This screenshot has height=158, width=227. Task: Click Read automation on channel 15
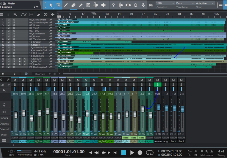(x=126, y=138)
